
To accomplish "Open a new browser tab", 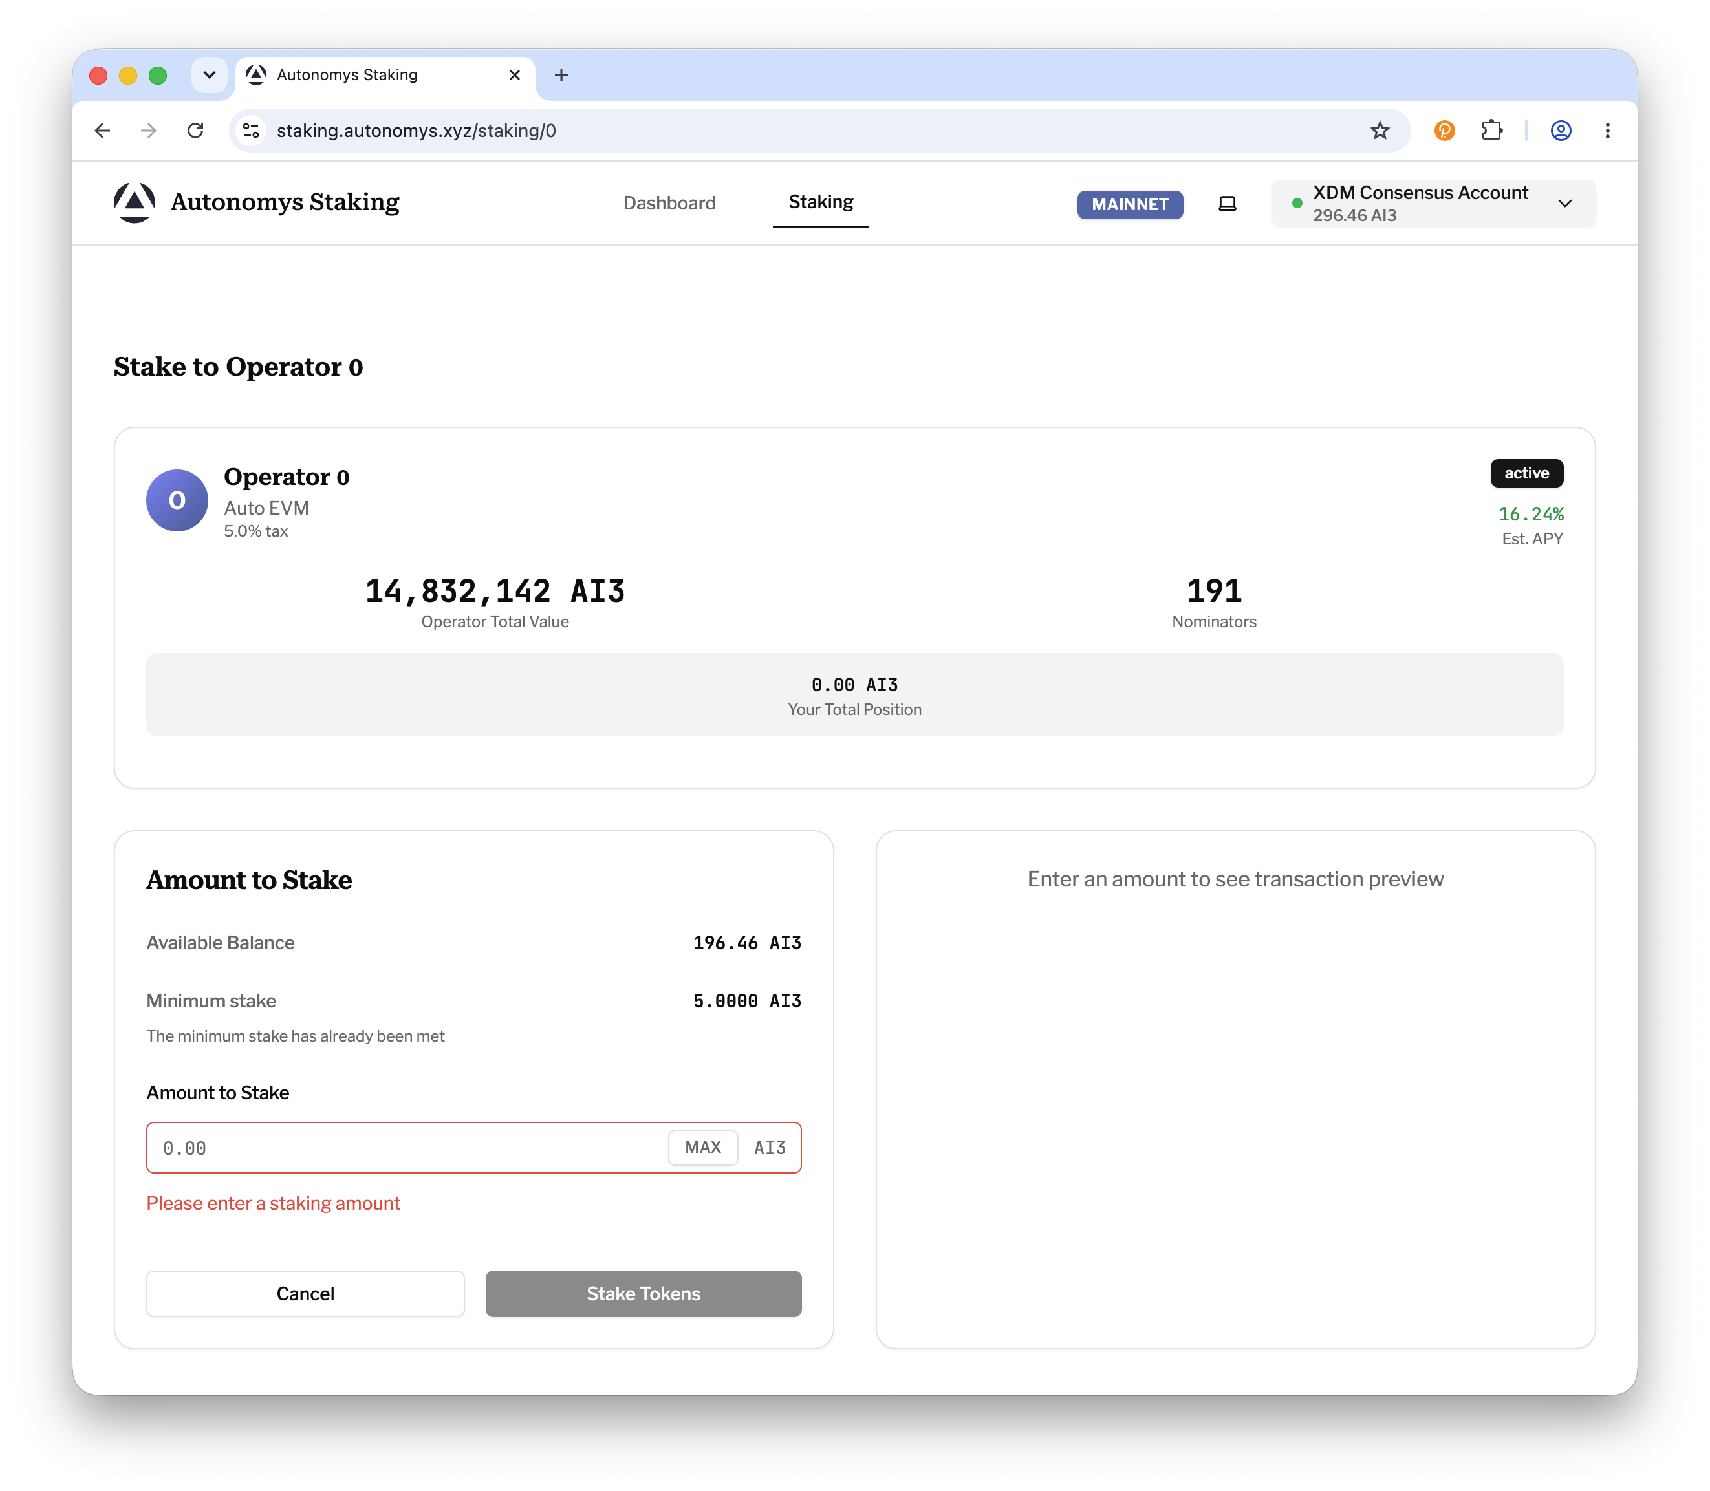I will (x=561, y=75).
